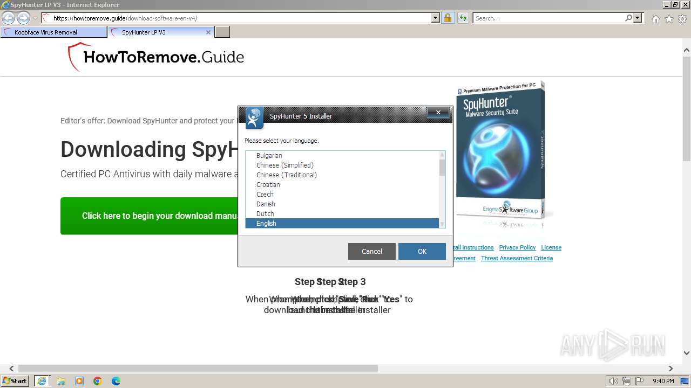Open a new blank tab
691x388 pixels.
(x=222, y=32)
